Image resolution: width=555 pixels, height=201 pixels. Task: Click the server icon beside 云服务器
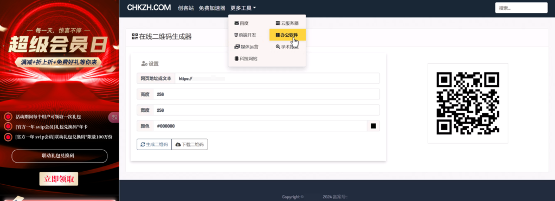pos(278,23)
